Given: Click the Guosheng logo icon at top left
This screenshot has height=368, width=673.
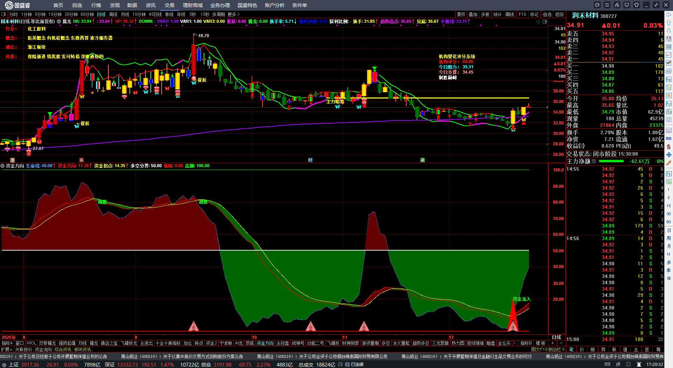Looking at the screenshot, I should (9, 5).
